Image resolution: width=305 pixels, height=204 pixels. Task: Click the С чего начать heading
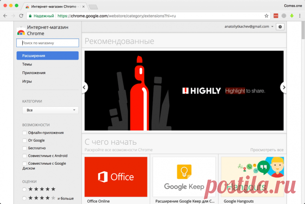click(x=110, y=142)
